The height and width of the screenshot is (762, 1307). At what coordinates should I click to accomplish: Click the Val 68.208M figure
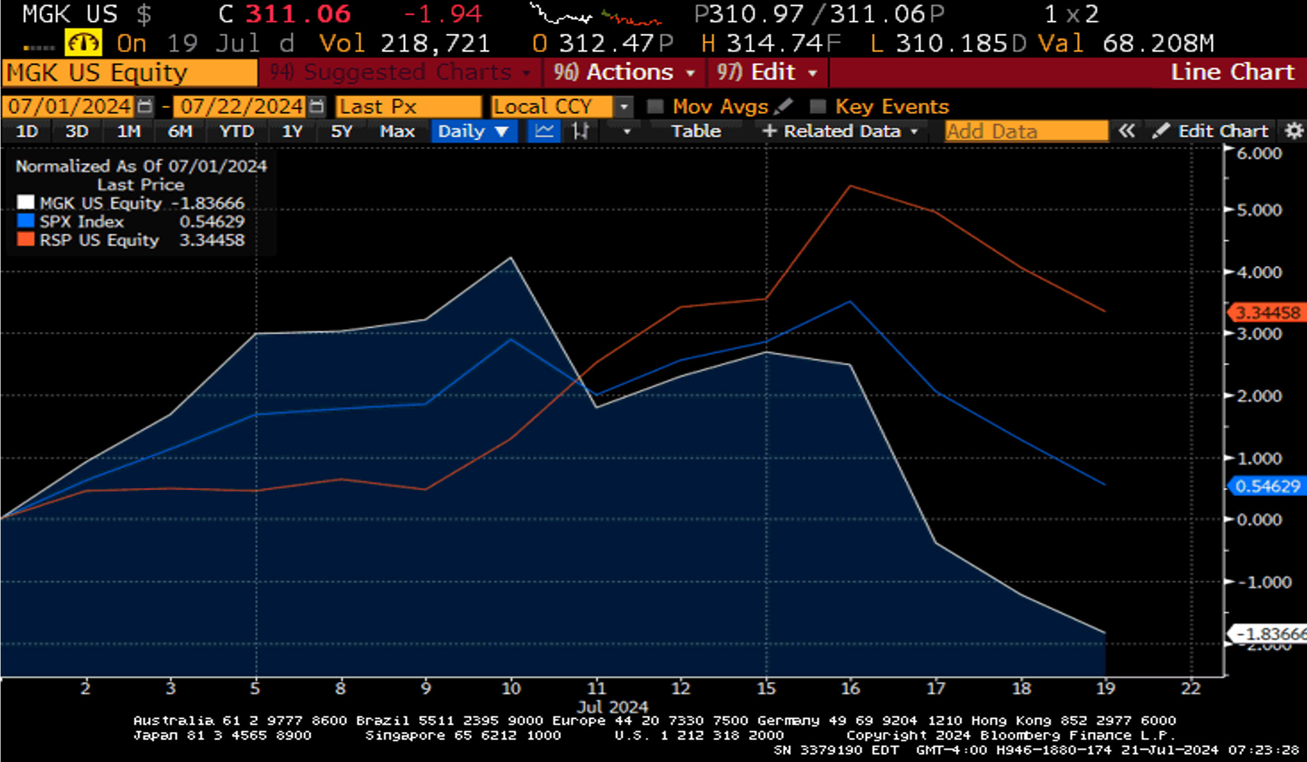click(1126, 43)
